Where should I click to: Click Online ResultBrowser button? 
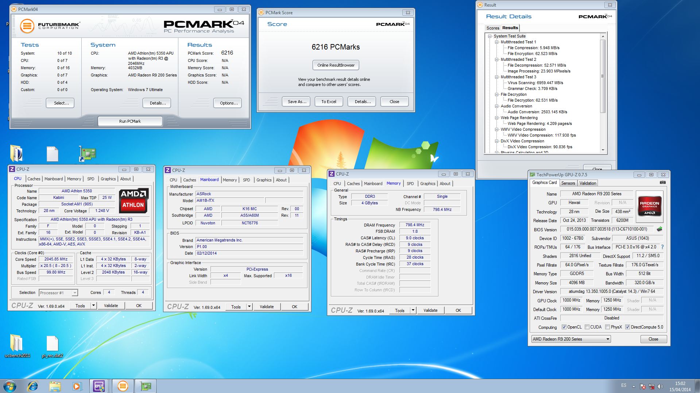[x=336, y=65]
